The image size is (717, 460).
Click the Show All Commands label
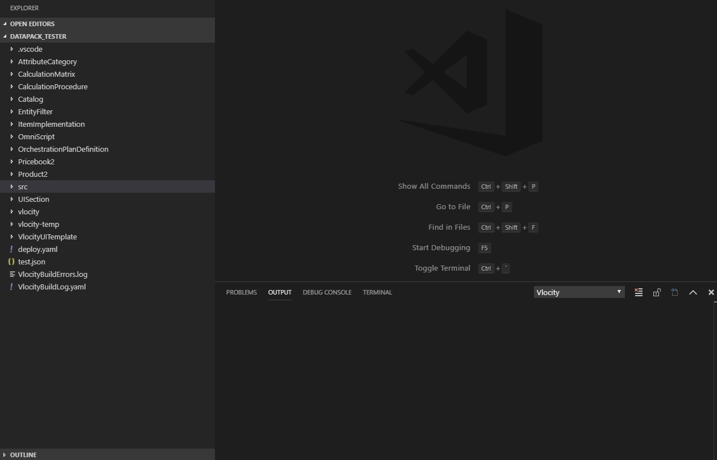point(434,187)
